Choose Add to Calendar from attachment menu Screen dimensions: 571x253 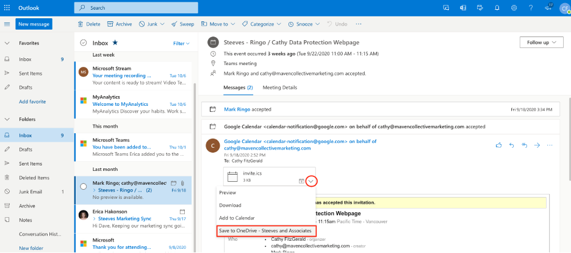(267, 218)
